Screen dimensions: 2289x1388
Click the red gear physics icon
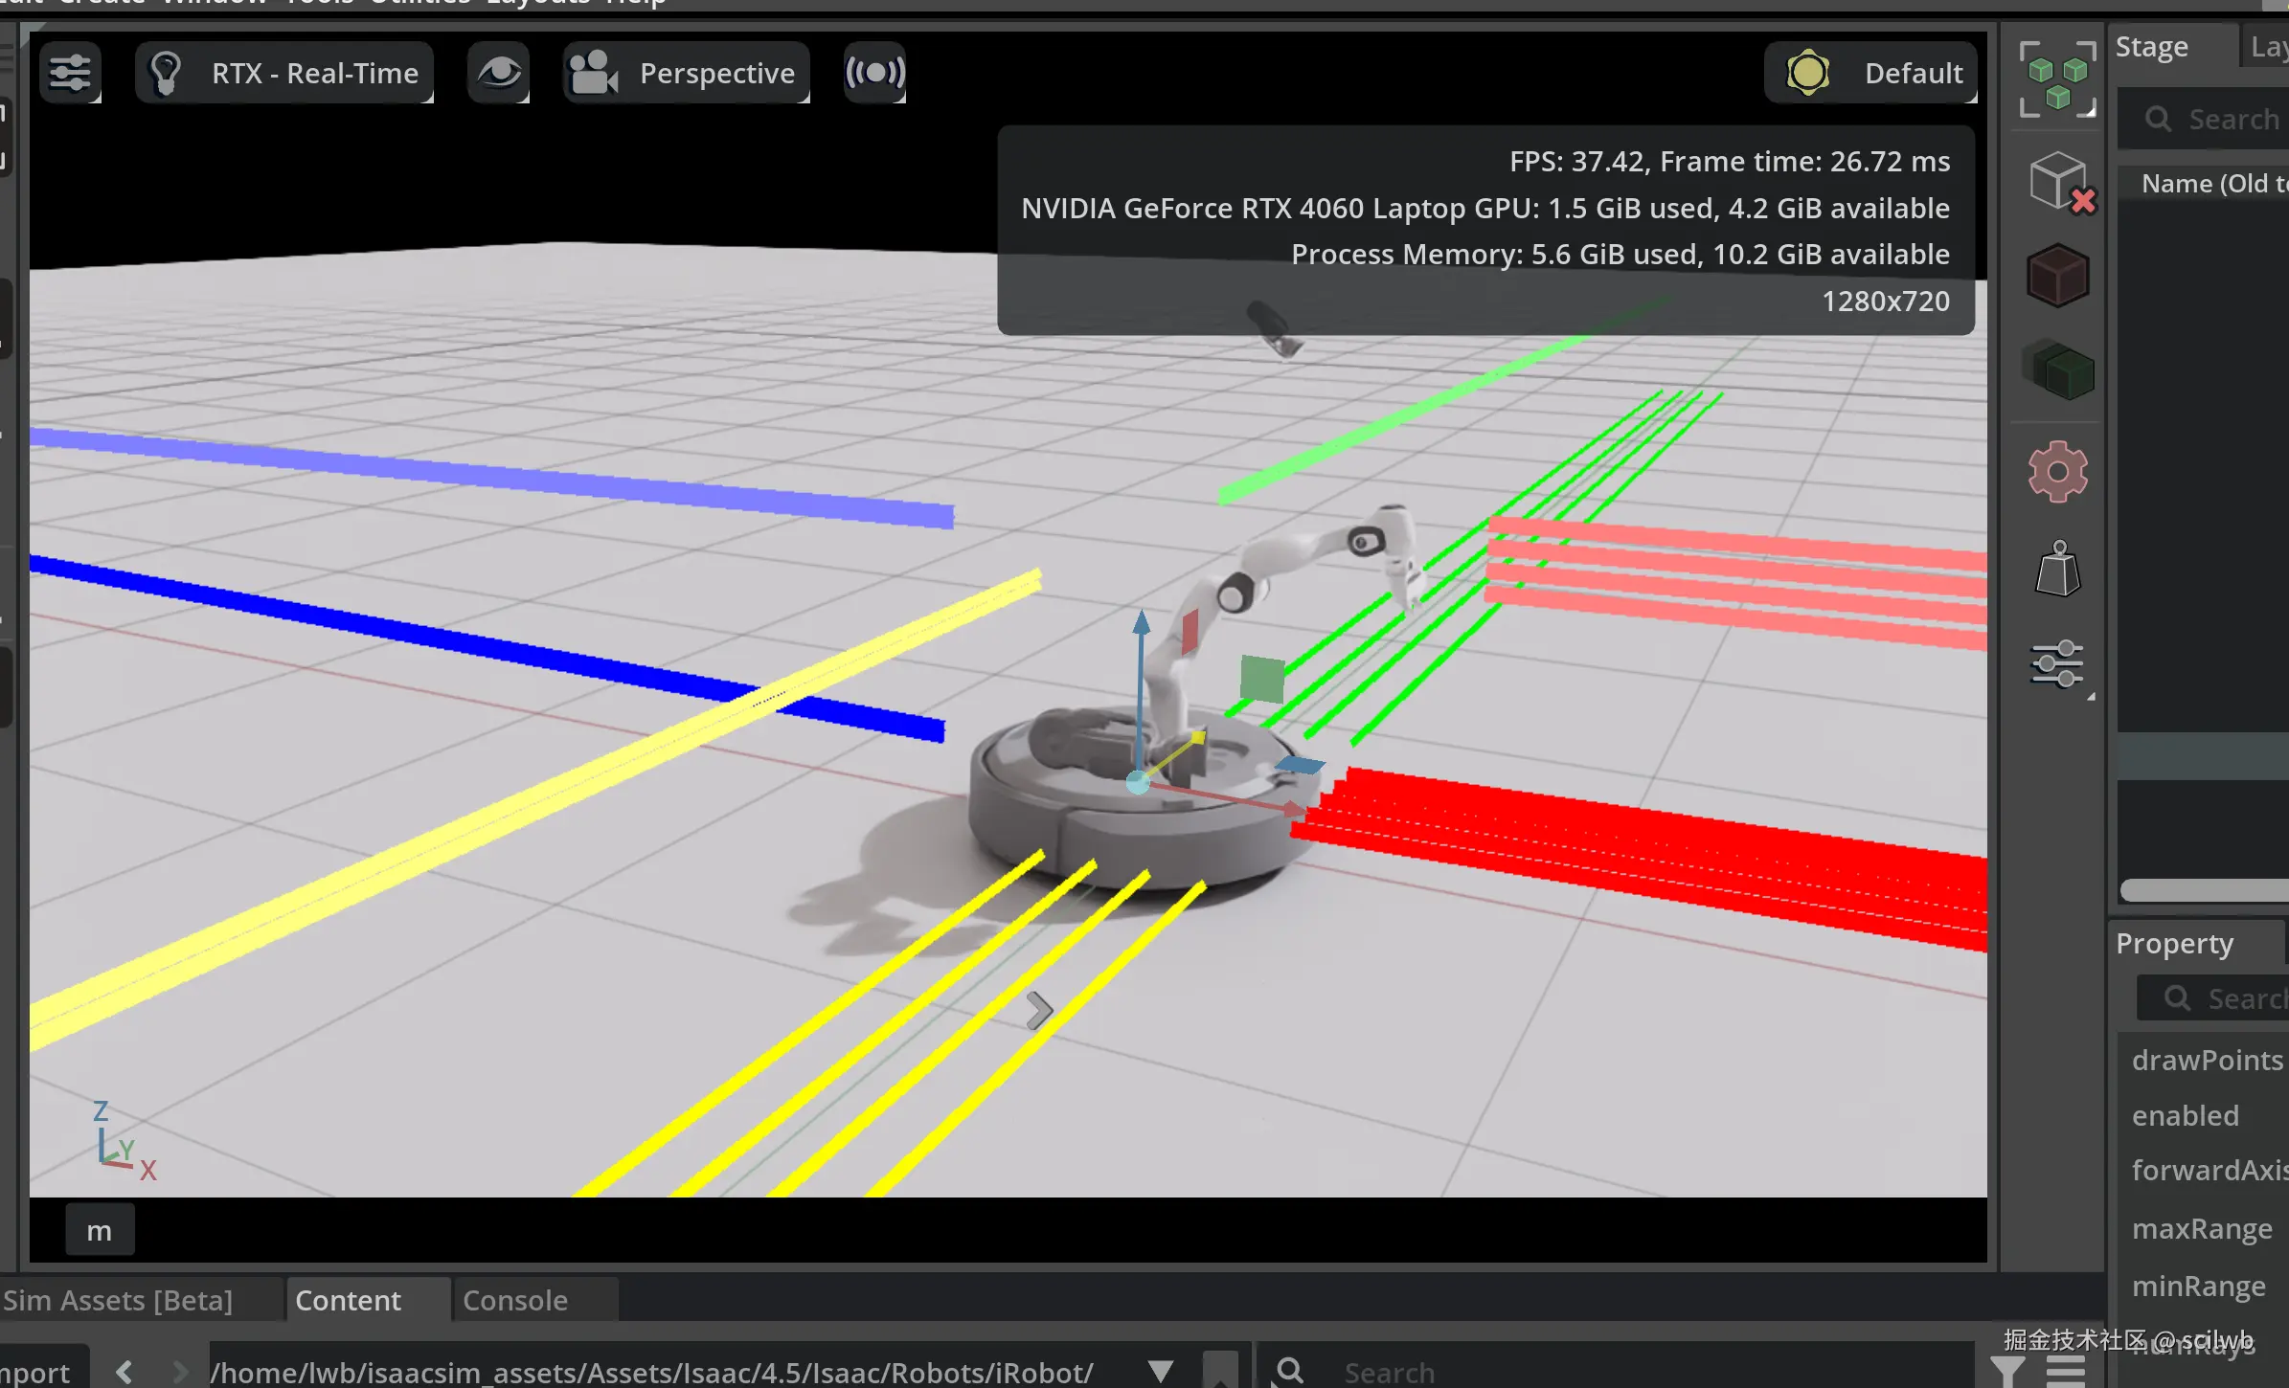pos(2057,471)
